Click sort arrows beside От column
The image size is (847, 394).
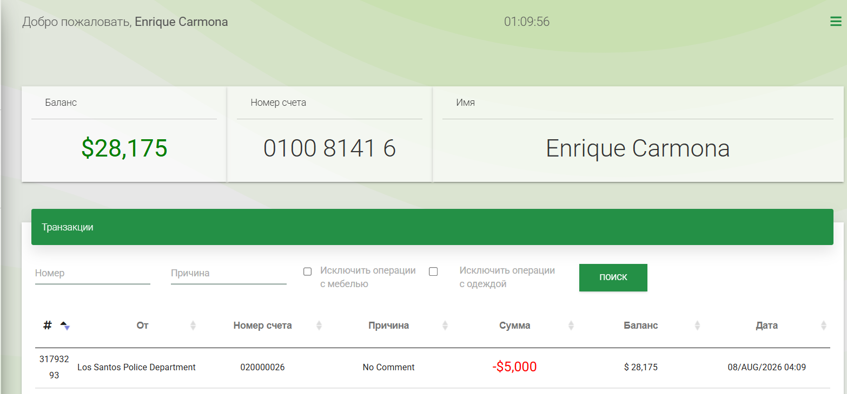pyautogui.click(x=193, y=325)
